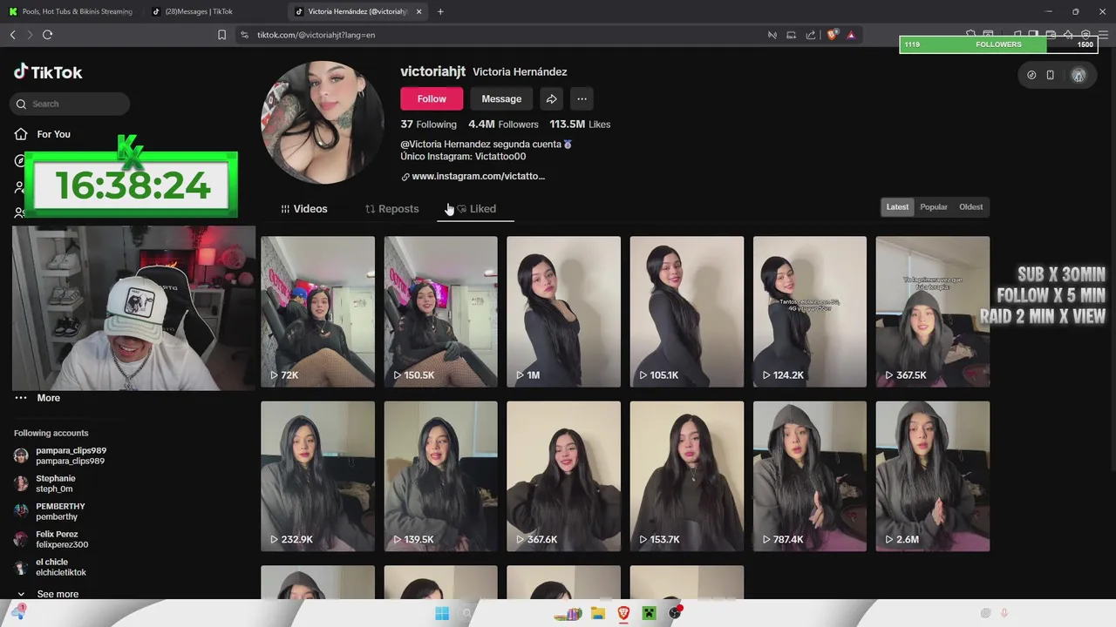The width and height of the screenshot is (1116, 627).
Task: Click the OBS icon on taskbar
Action: point(674,613)
